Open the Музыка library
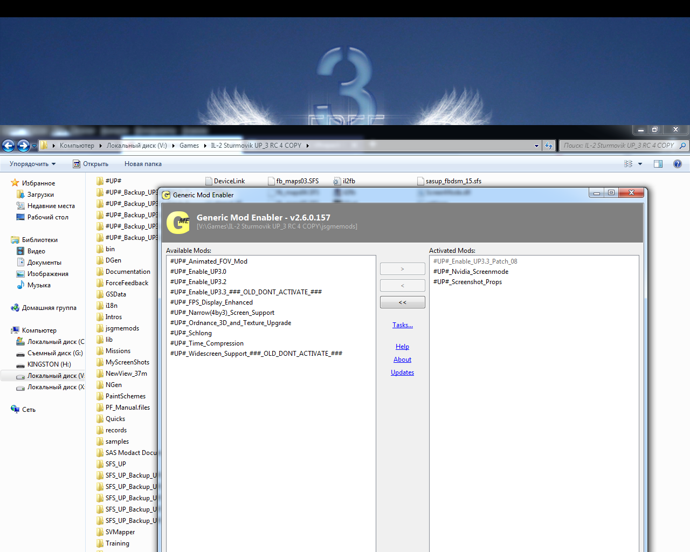The height and width of the screenshot is (552, 690). 39,285
